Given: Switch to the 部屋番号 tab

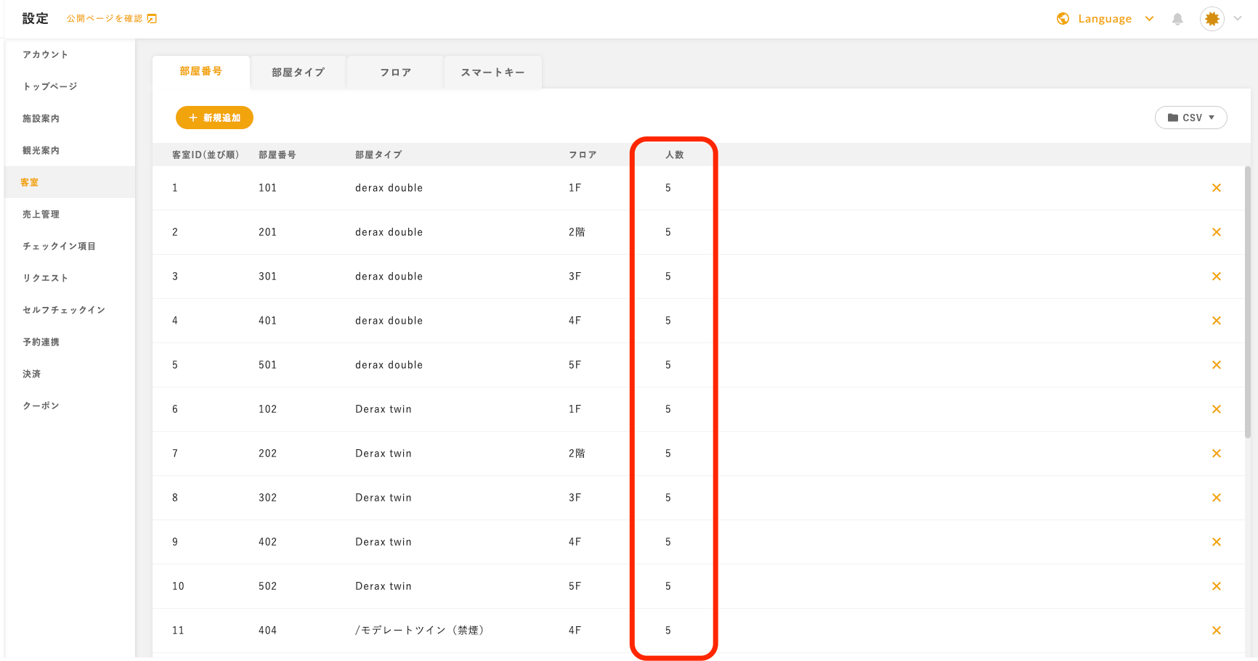Looking at the screenshot, I should 201,71.
